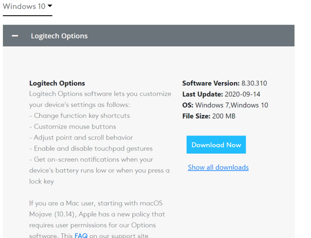Open the Show all downloads link
Viewport: 311px width, 238px height.
tap(218, 167)
